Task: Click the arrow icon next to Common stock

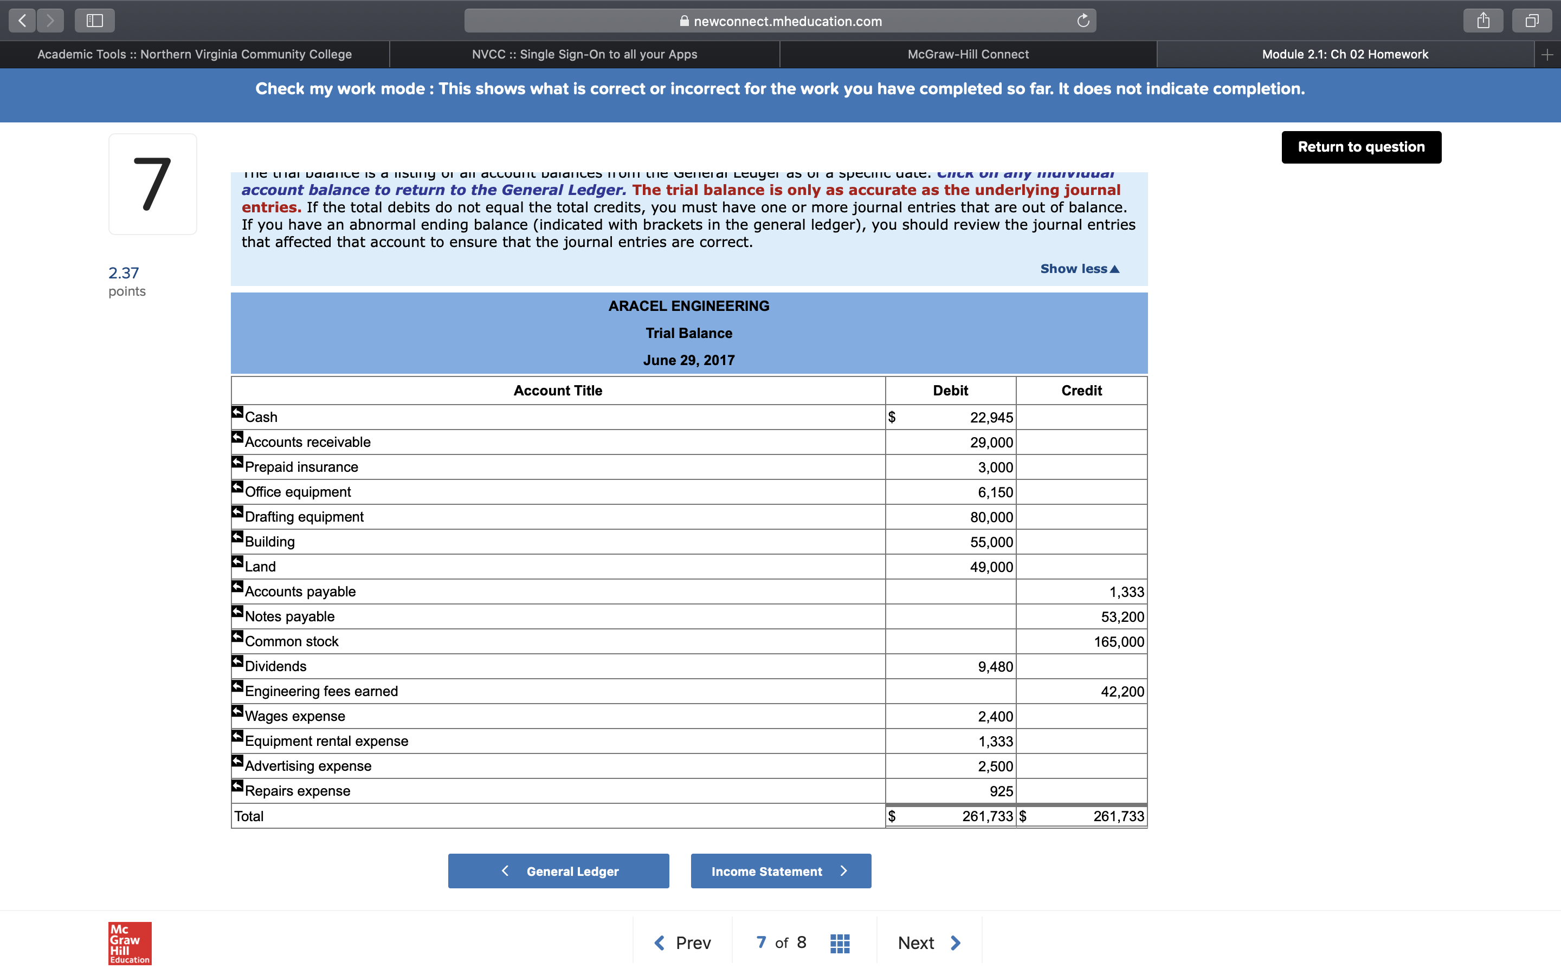Action: pyautogui.click(x=237, y=636)
